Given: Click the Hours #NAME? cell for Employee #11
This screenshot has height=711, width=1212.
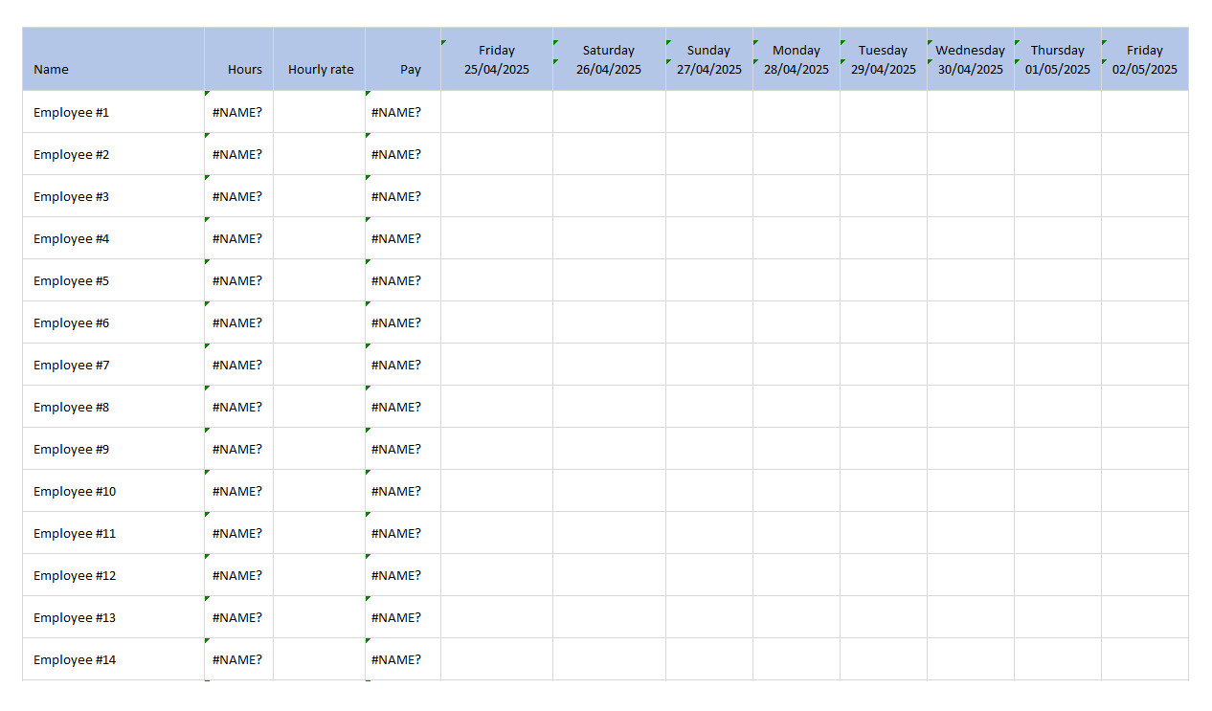Looking at the screenshot, I should pos(238,533).
